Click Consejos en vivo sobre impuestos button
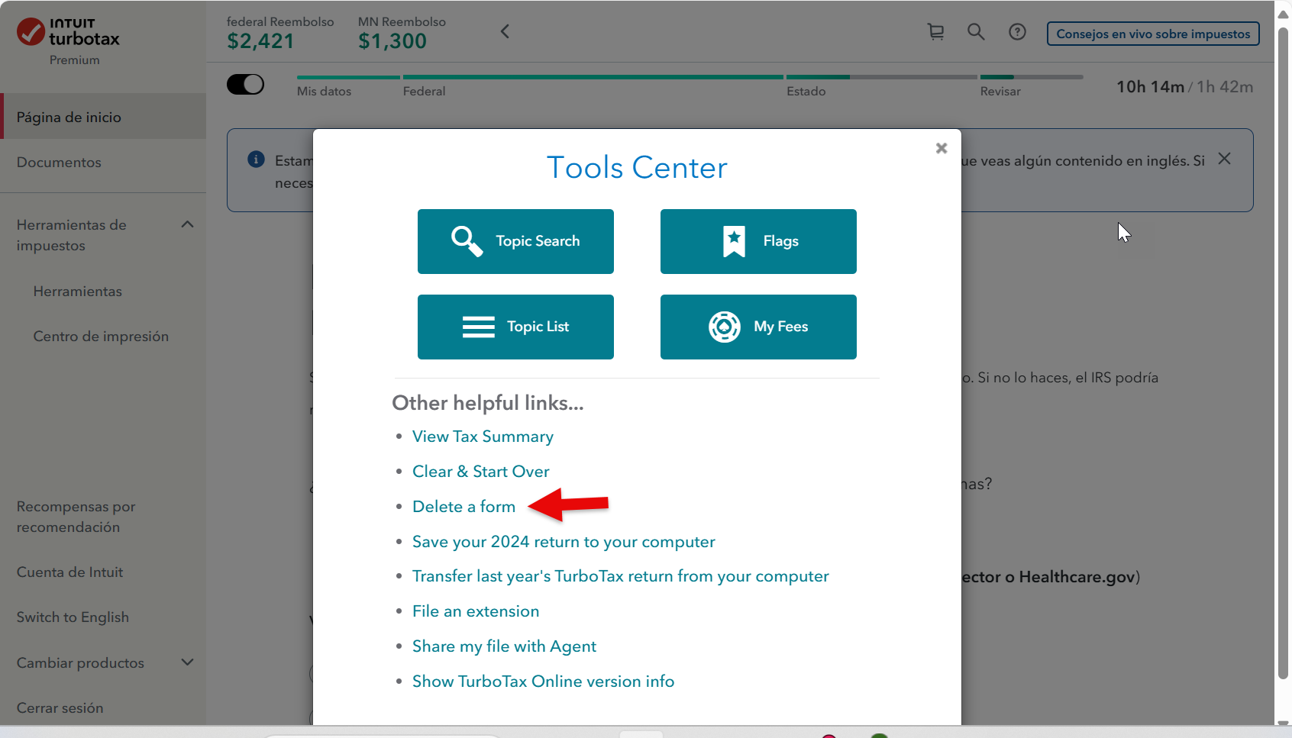 coord(1153,34)
